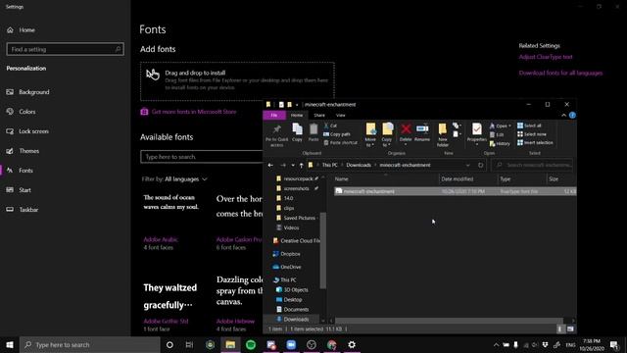Click Invert selection in the ribbon
The height and width of the screenshot is (353, 627).
[x=535, y=142]
